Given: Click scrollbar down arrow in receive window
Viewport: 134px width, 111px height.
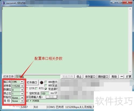Looking at the screenshot, I should click(x=130, y=72).
